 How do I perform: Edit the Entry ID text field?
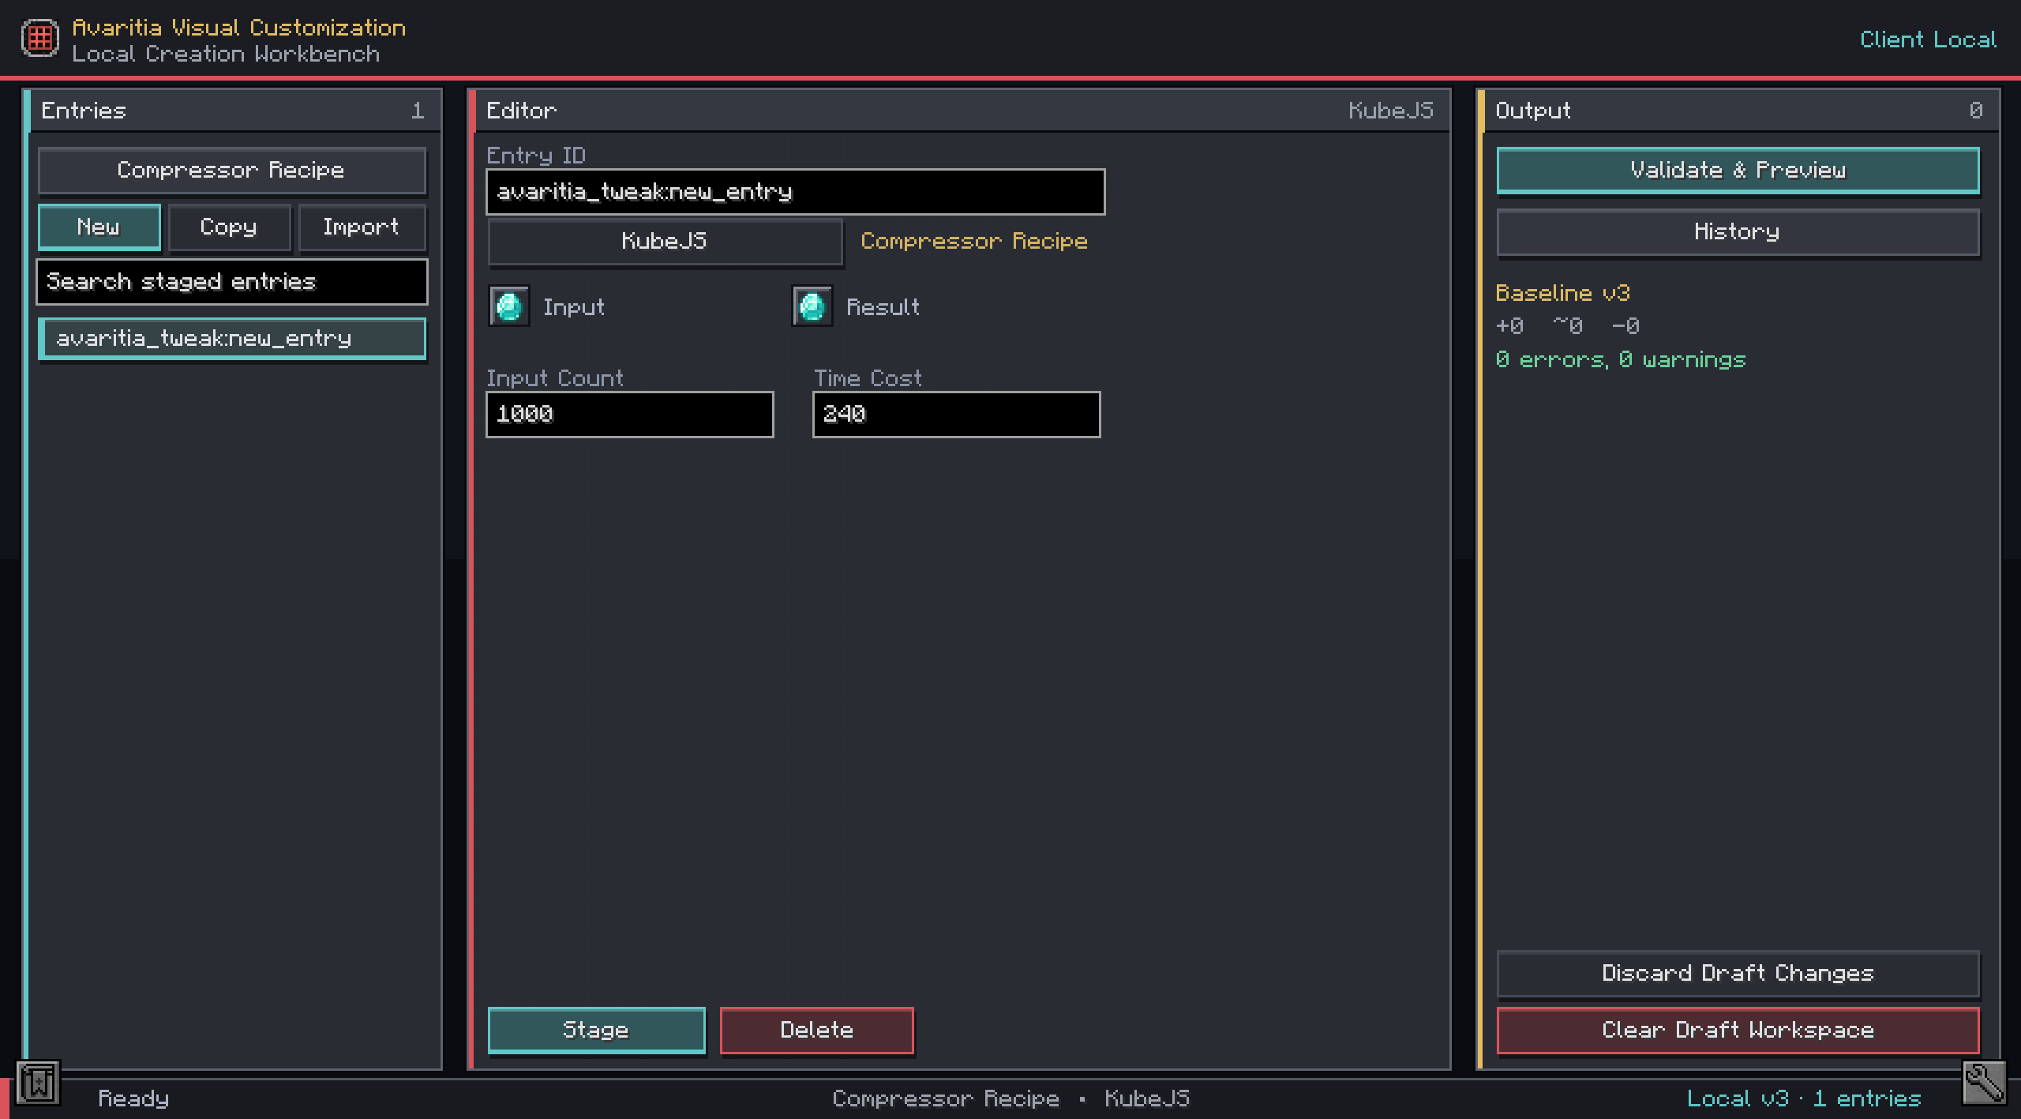click(x=795, y=192)
